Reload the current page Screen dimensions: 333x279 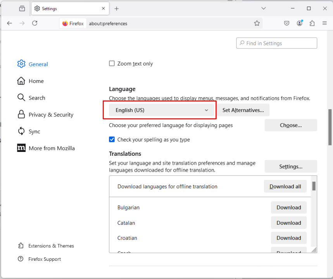(35, 23)
